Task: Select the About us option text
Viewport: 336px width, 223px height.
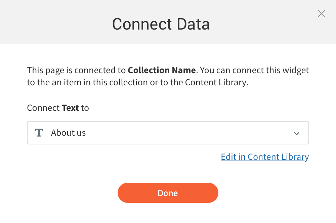Action: tap(68, 133)
